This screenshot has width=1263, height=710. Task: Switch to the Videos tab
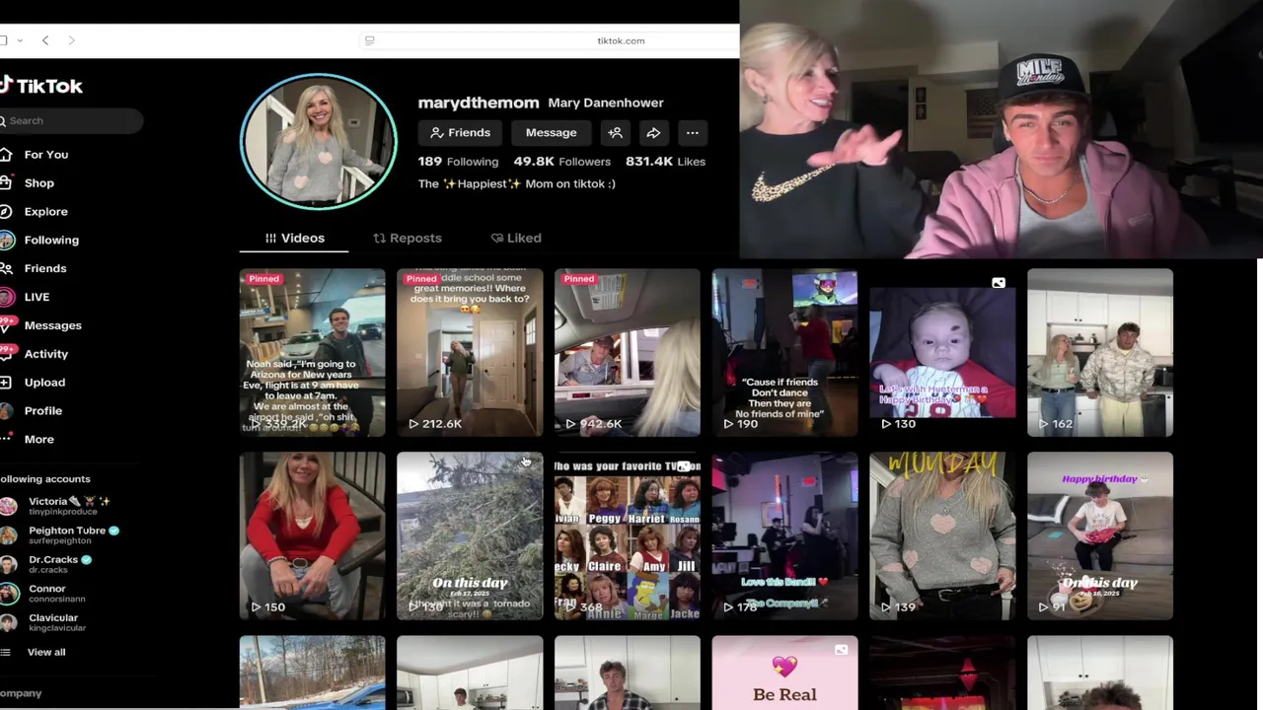(x=294, y=238)
